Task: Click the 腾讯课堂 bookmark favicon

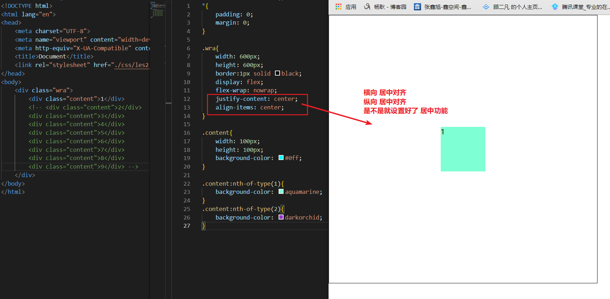Action: point(555,7)
